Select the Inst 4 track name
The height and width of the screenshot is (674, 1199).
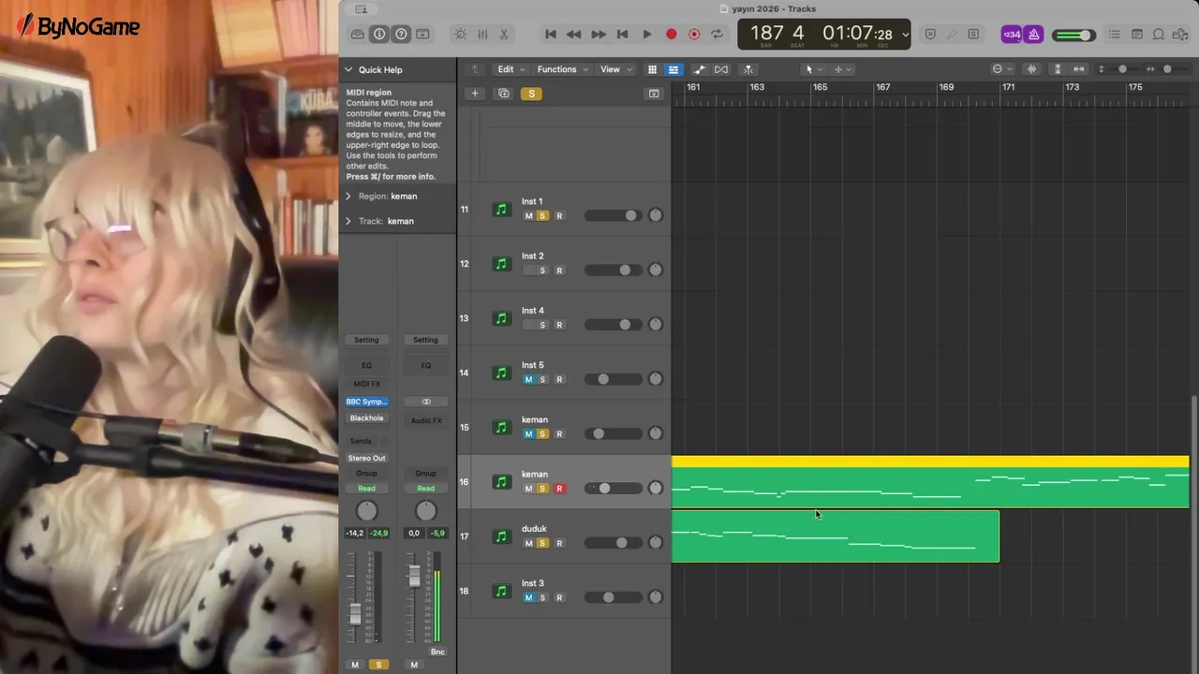[533, 311]
